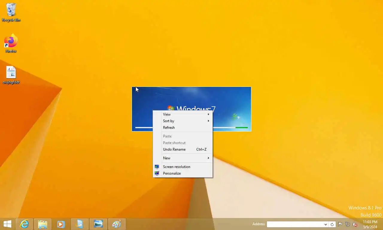This screenshot has height=230, width=383.
Task: Open the landscape photo viewer taskbar icon
Action: tap(98, 224)
